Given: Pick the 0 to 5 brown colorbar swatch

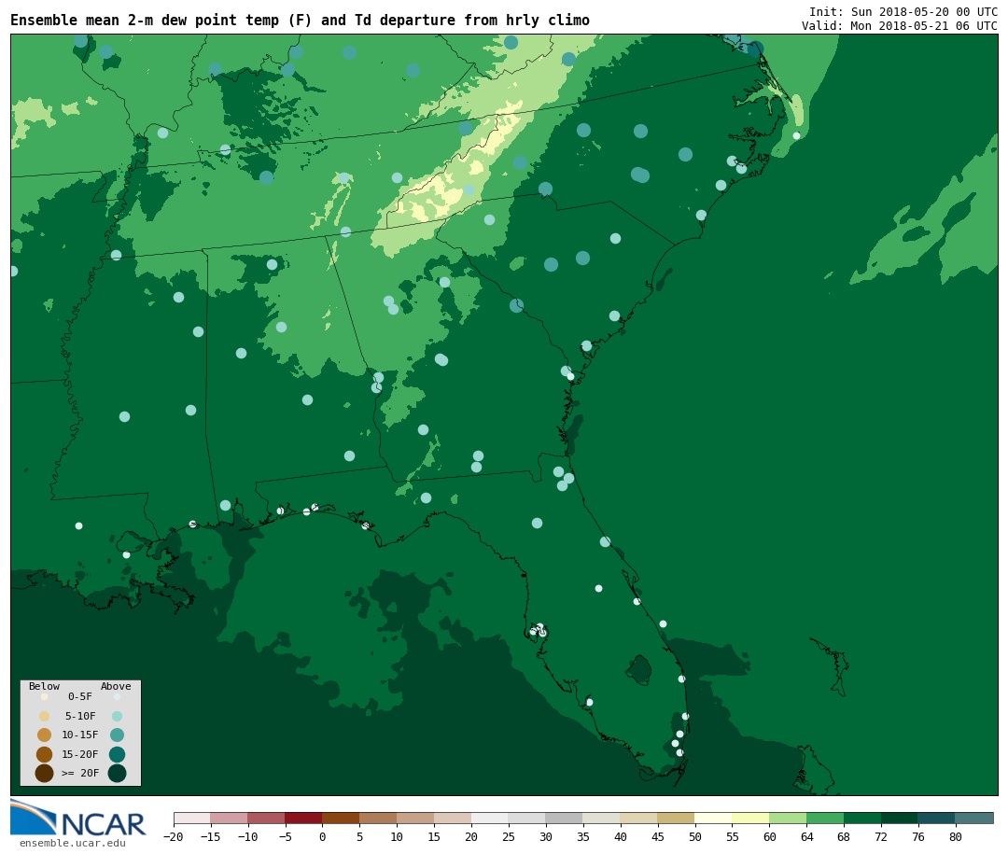Looking at the screenshot, I should point(342,818).
